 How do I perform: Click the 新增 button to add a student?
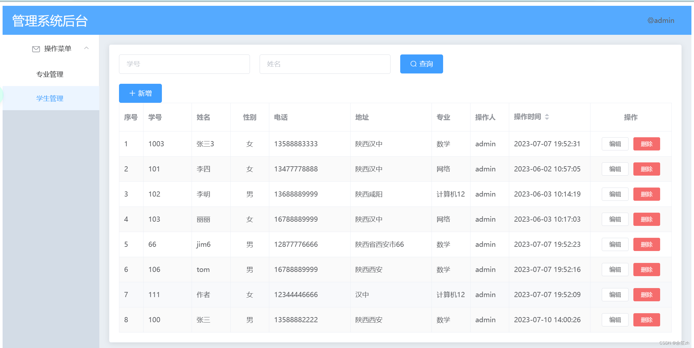pos(140,93)
